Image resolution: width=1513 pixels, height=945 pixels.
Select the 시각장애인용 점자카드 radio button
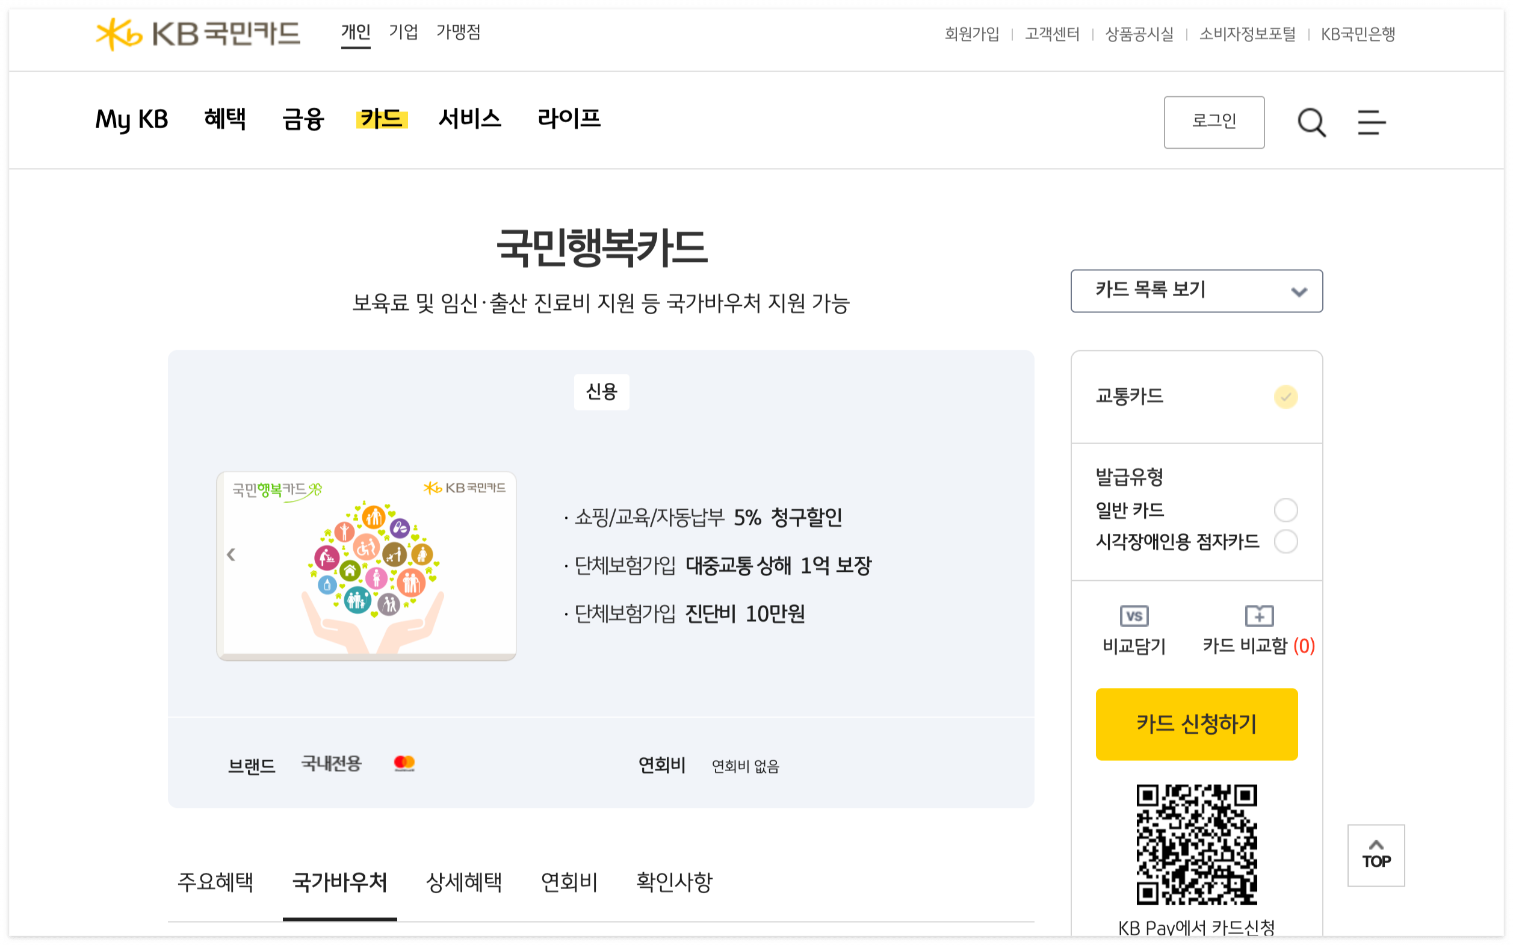point(1285,541)
